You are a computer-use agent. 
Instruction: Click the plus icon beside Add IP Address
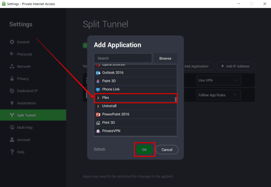(223, 66)
